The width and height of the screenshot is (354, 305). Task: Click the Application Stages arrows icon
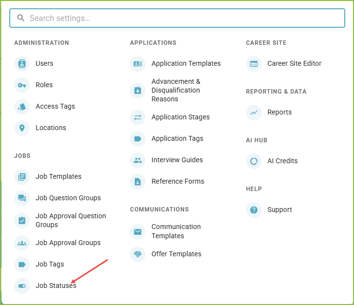(138, 117)
